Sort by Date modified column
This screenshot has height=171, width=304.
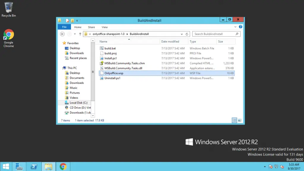[x=174, y=41]
